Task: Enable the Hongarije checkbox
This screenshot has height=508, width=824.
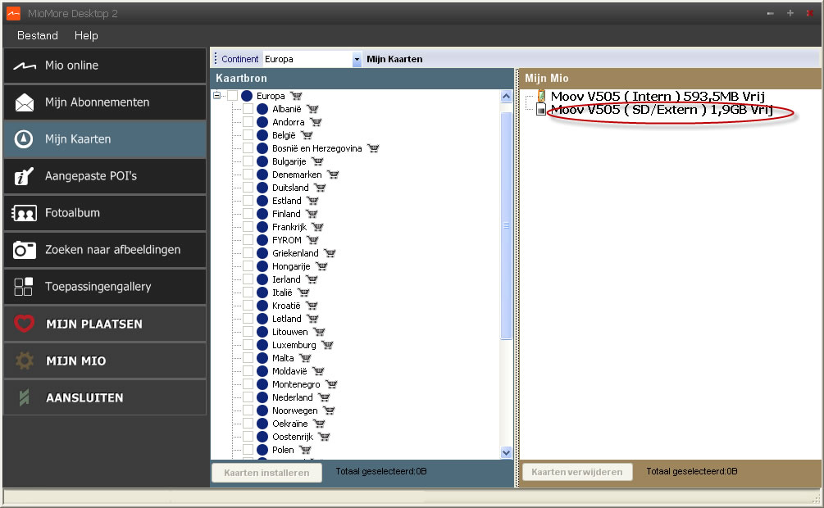Action: tap(248, 266)
